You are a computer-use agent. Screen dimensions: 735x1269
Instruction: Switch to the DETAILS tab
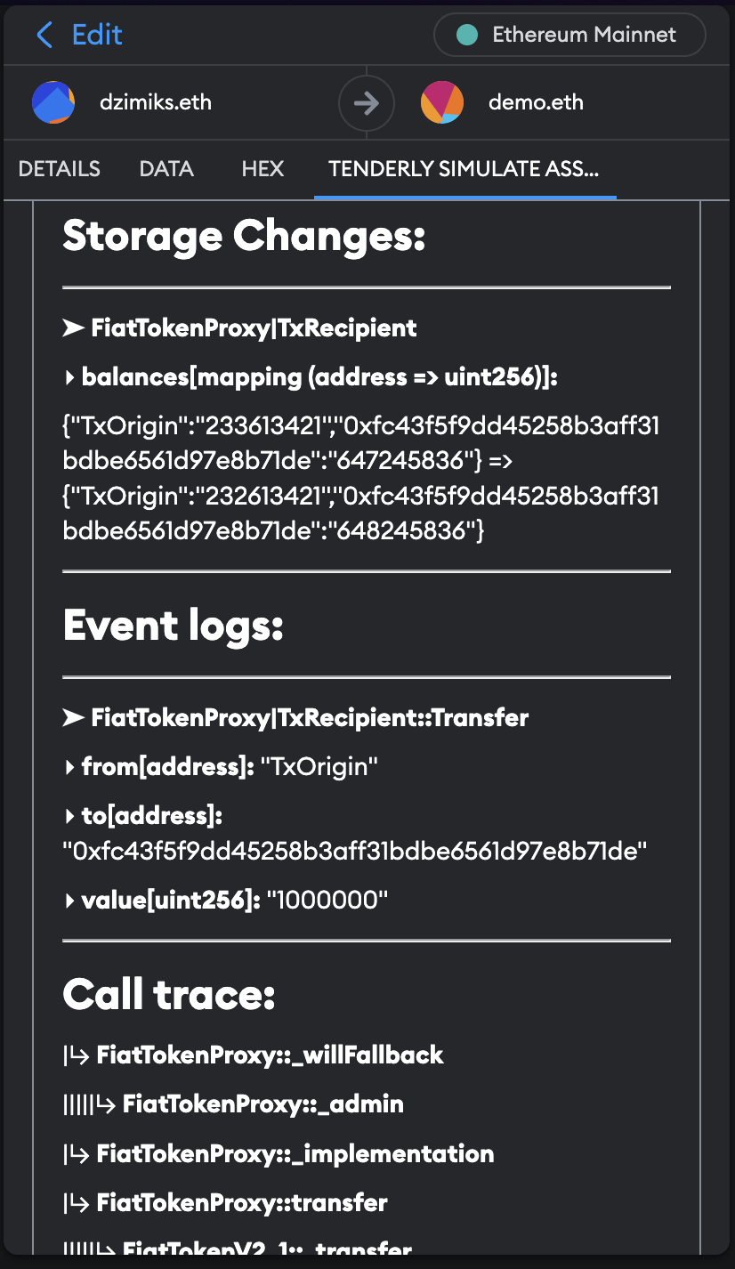59,169
